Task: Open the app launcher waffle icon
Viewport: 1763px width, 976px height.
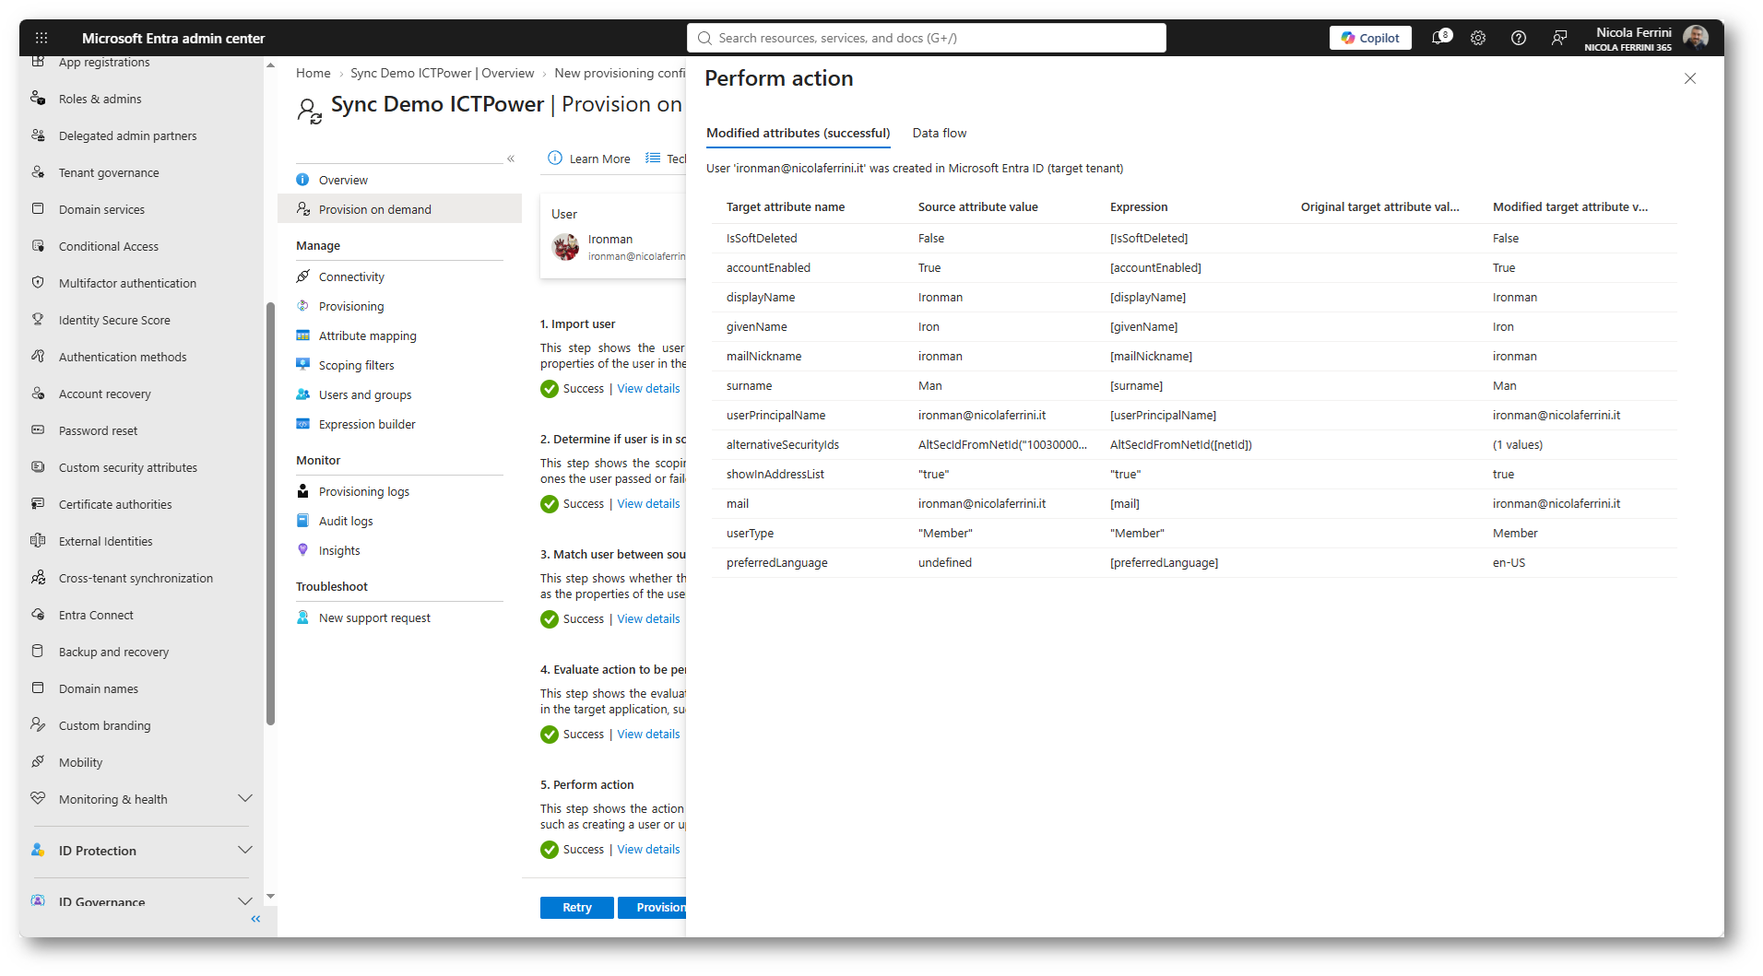Action: [41, 38]
